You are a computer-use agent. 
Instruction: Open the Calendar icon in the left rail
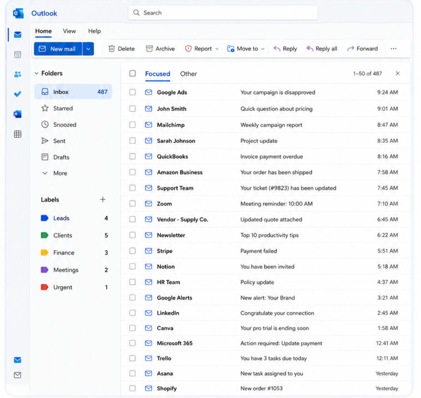[x=18, y=55]
